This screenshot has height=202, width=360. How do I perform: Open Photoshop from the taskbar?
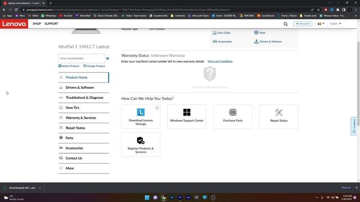pyautogui.click(x=172, y=198)
